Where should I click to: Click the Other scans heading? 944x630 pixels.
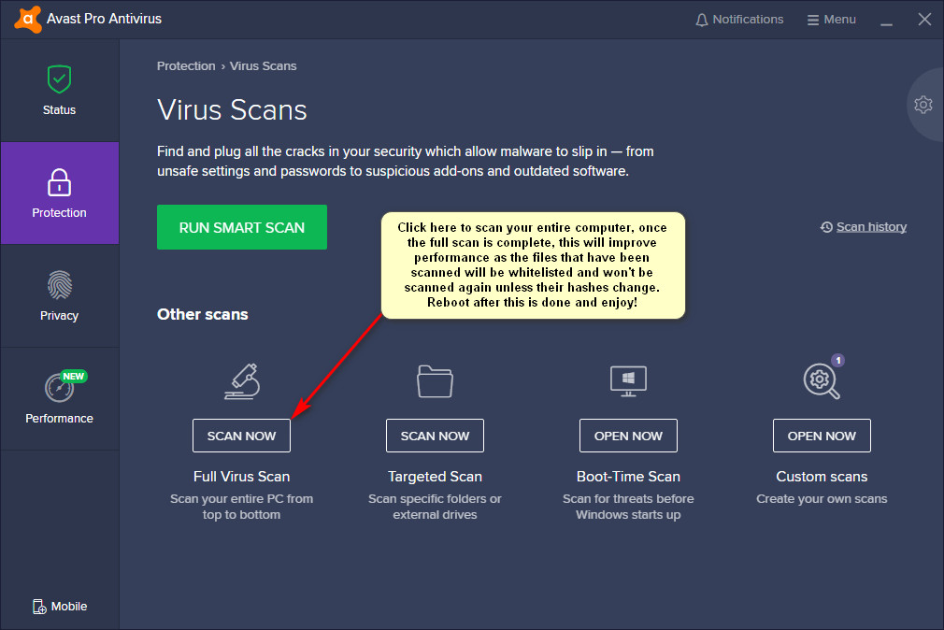point(202,314)
